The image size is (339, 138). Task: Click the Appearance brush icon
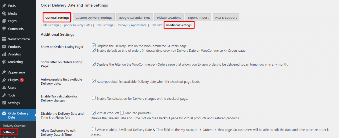pyautogui.click(x=4, y=72)
